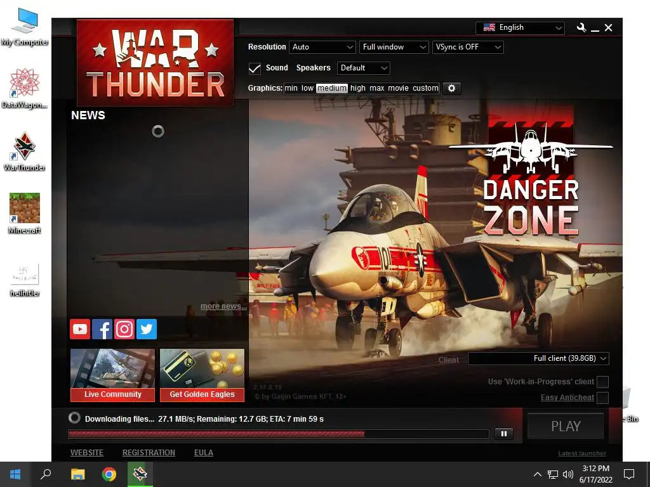This screenshot has width=650, height=487.
Task: Pause the file download
Action: tap(504, 434)
